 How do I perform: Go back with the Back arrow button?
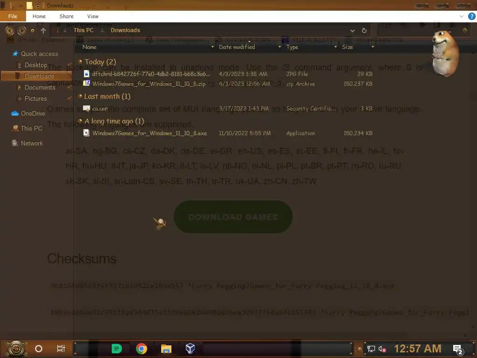click(9, 30)
